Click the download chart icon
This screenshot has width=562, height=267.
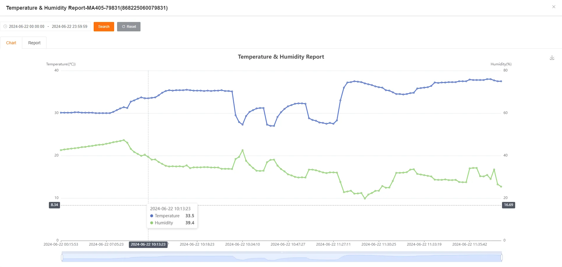tap(552, 57)
